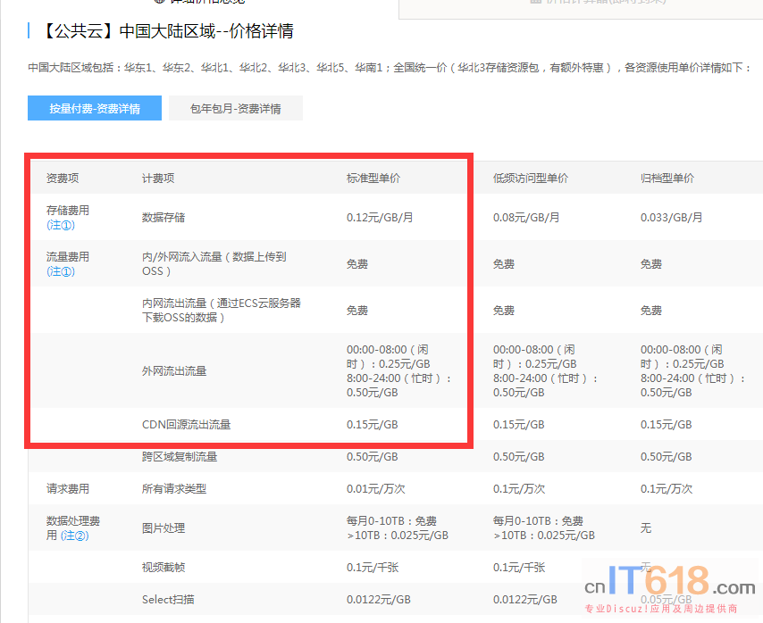763x623 pixels.
Task: Click the 资费项 column header
Action: [63, 179]
